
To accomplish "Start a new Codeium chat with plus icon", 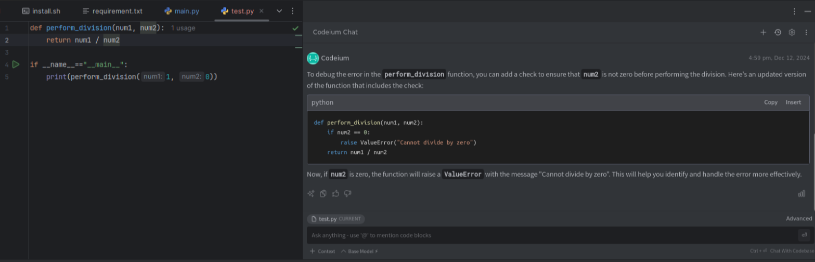I will pos(764,32).
